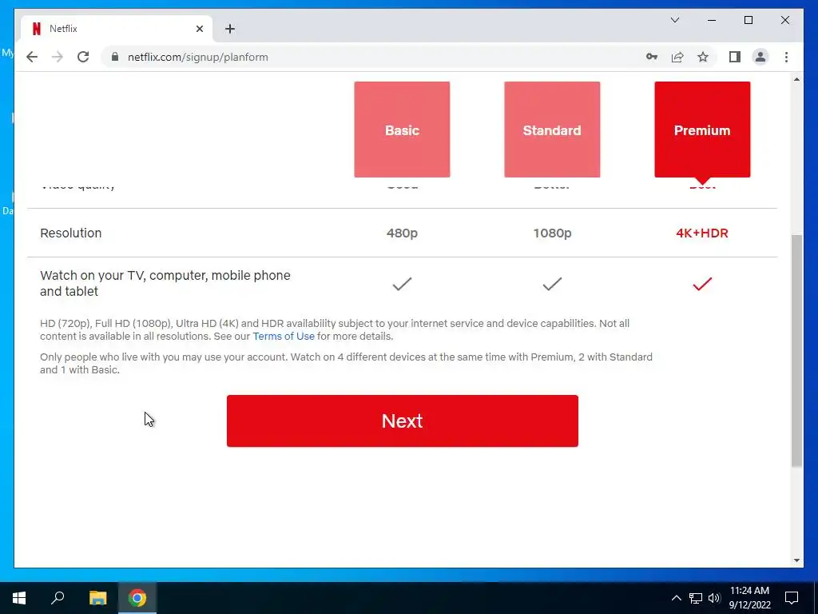Screen dimensions: 818x614
Task: Go back to the previous page
Action: (32, 57)
